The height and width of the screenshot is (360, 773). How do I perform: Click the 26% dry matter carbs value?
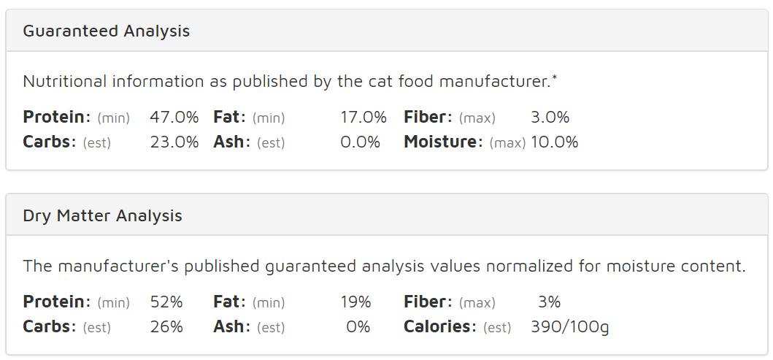point(166,326)
